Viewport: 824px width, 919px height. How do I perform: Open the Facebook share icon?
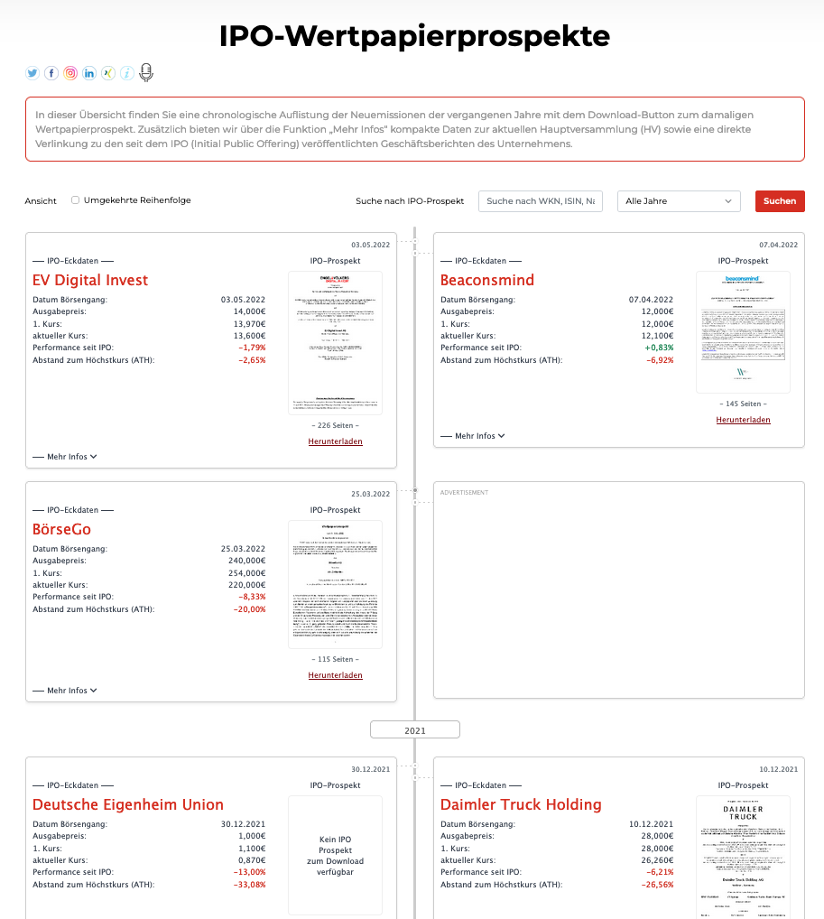click(51, 73)
